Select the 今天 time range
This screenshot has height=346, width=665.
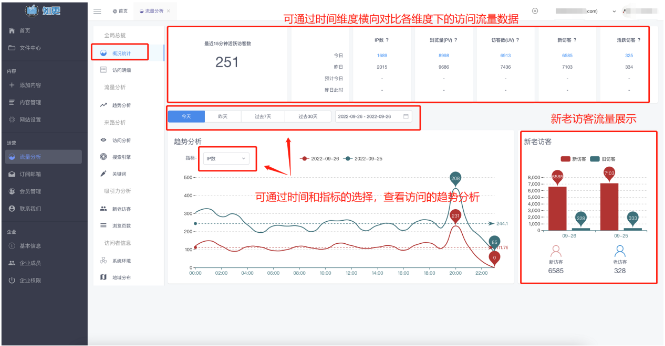(x=186, y=116)
